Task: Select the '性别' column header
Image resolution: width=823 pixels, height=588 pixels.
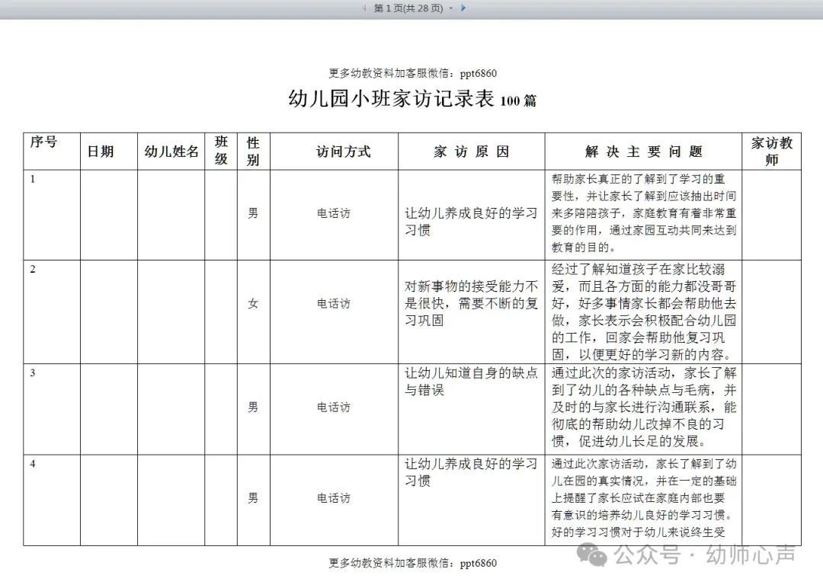Action: tap(253, 151)
